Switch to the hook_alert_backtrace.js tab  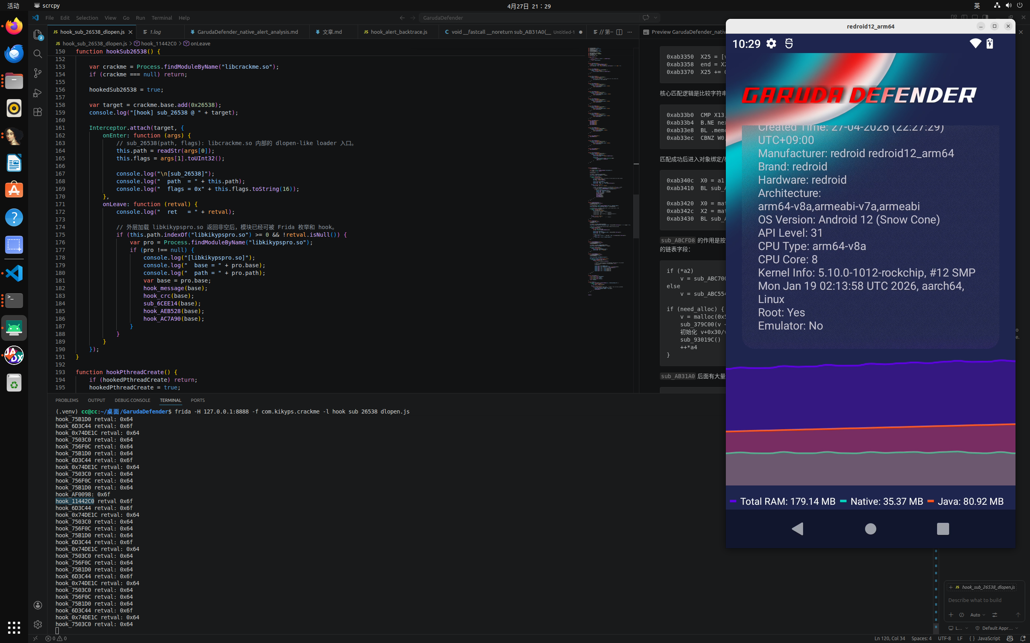click(399, 32)
